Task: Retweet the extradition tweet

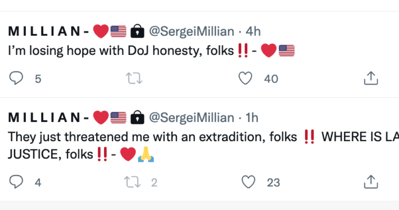Action: click(x=132, y=182)
